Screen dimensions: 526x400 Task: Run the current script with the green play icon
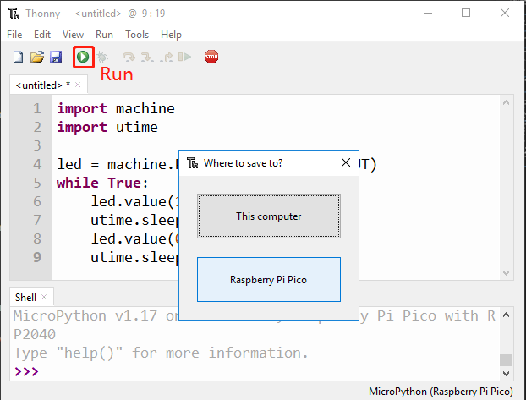(83, 57)
